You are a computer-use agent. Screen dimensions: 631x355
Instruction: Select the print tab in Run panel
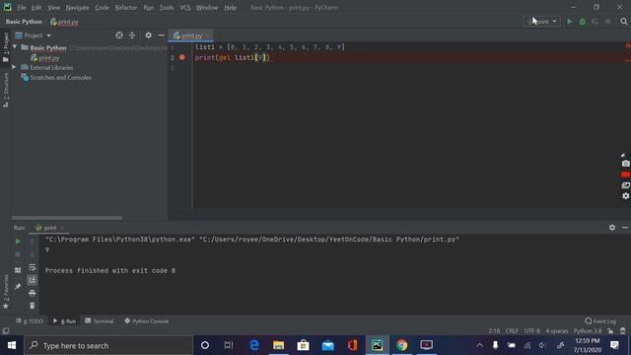pyautogui.click(x=49, y=228)
